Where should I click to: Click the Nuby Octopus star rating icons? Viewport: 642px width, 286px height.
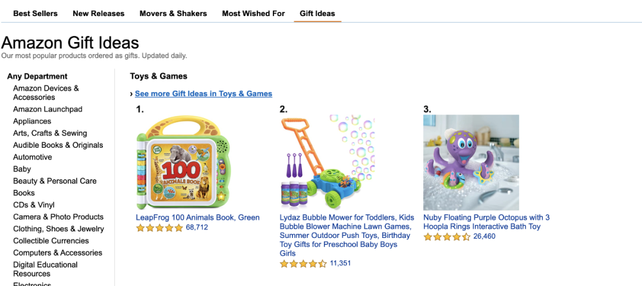point(447,237)
